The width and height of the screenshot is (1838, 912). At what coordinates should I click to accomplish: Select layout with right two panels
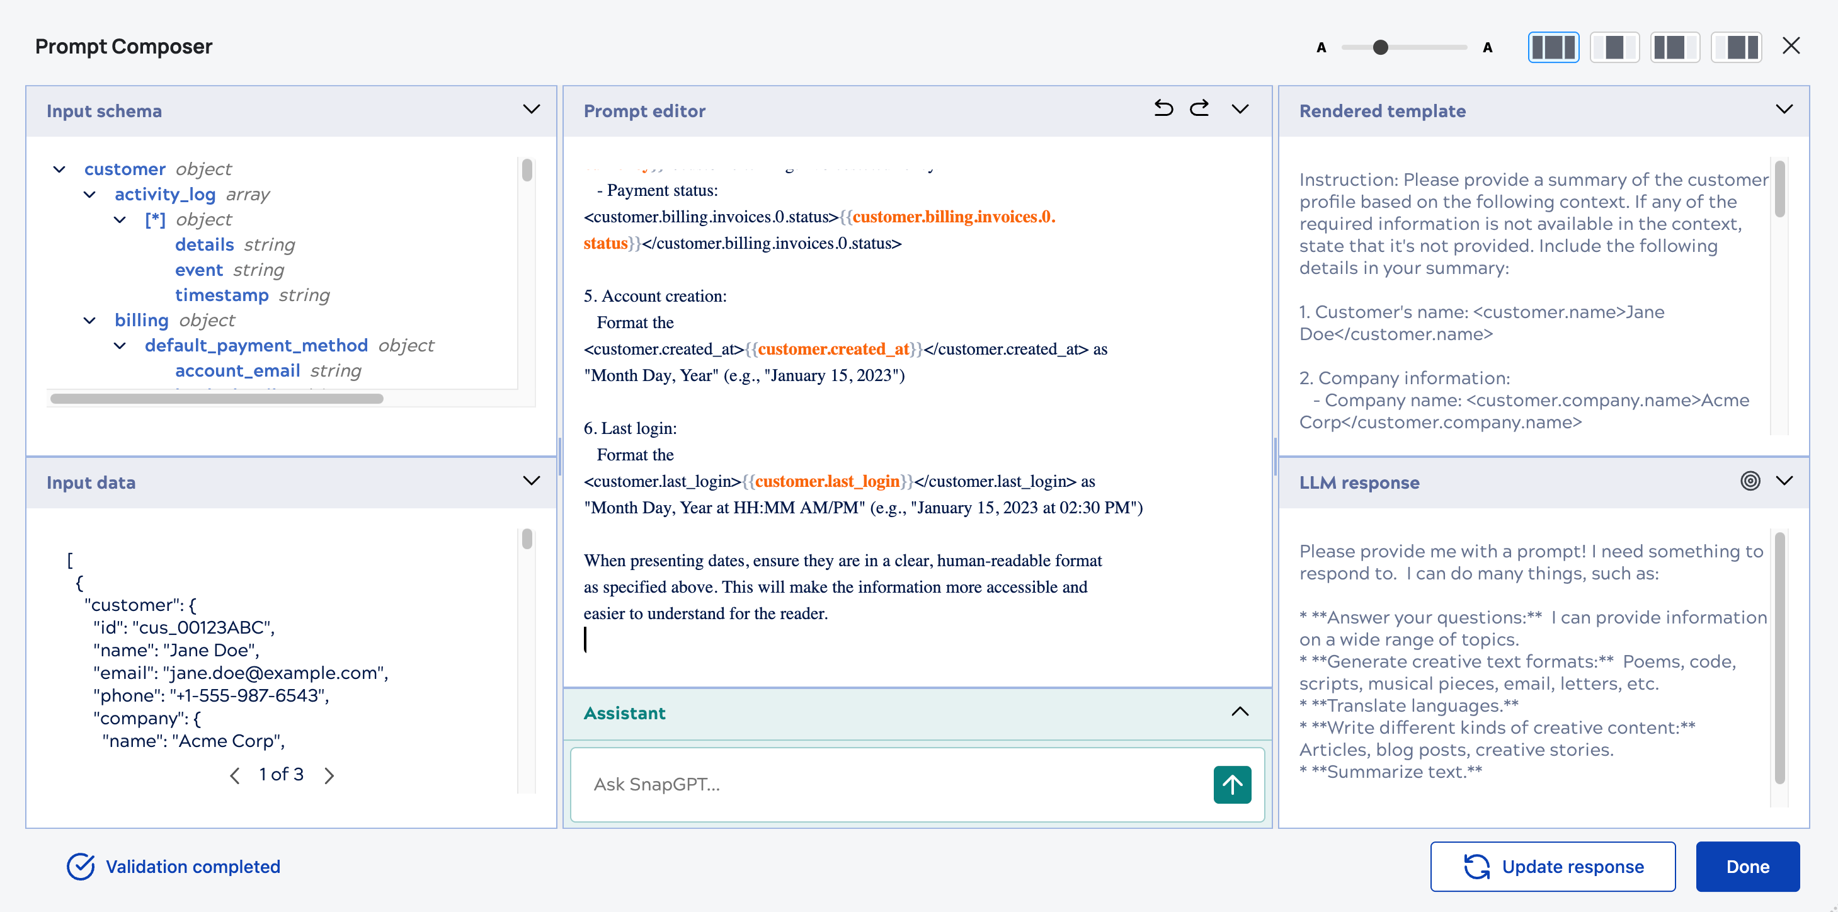pos(1736,47)
